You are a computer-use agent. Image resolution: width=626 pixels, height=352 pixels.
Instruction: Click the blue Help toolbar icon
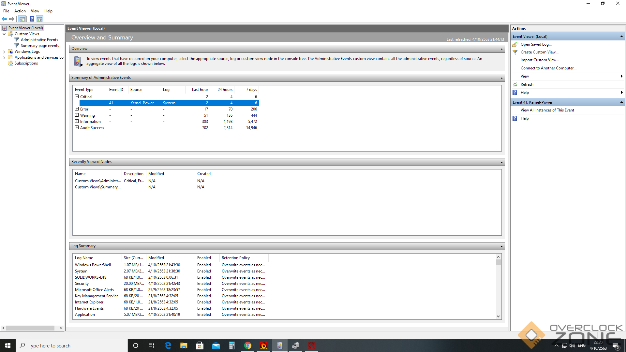pos(32,19)
